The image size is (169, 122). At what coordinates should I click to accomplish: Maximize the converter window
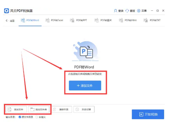click(x=158, y=11)
